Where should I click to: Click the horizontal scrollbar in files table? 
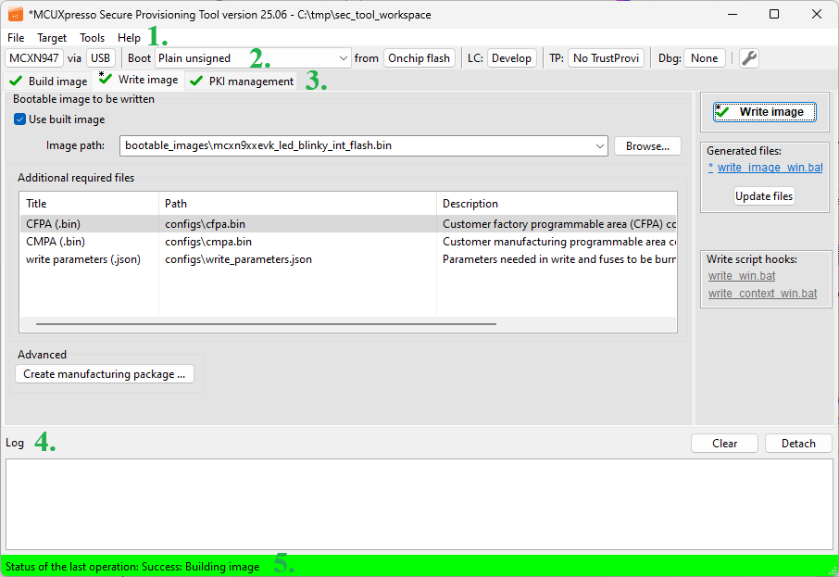[266, 324]
